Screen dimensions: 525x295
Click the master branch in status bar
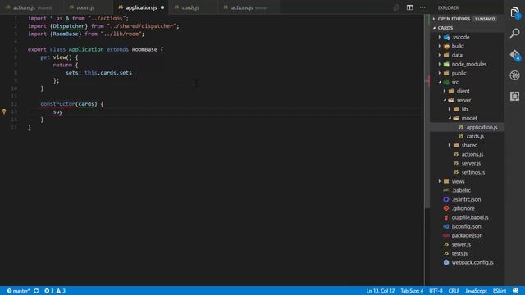pyautogui.click(x=18, y=291)
